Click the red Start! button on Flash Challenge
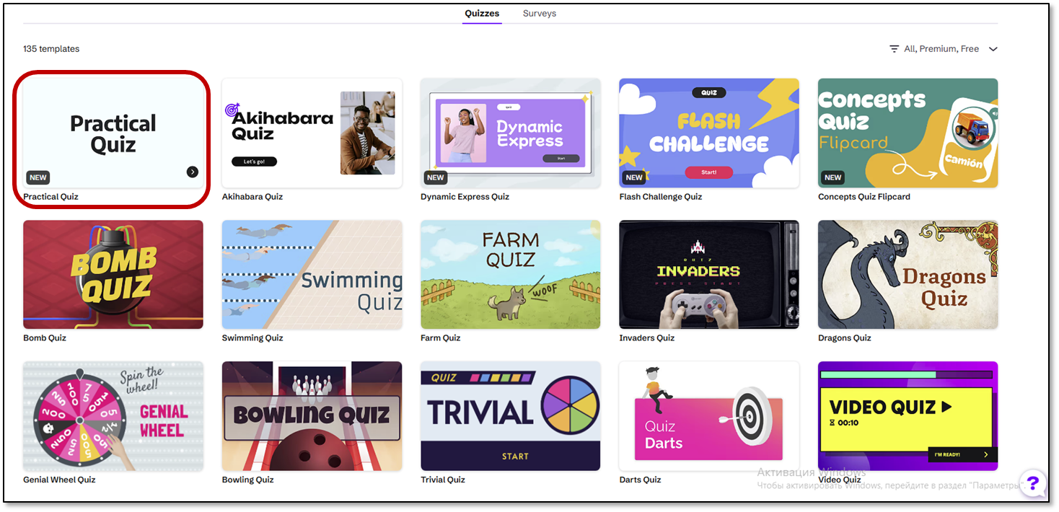Screen dimensions: 1059x512 point(709,172)
